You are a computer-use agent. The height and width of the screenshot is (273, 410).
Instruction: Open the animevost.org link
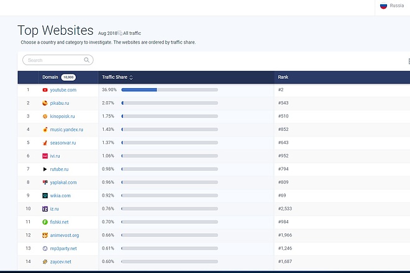point(65,235)
